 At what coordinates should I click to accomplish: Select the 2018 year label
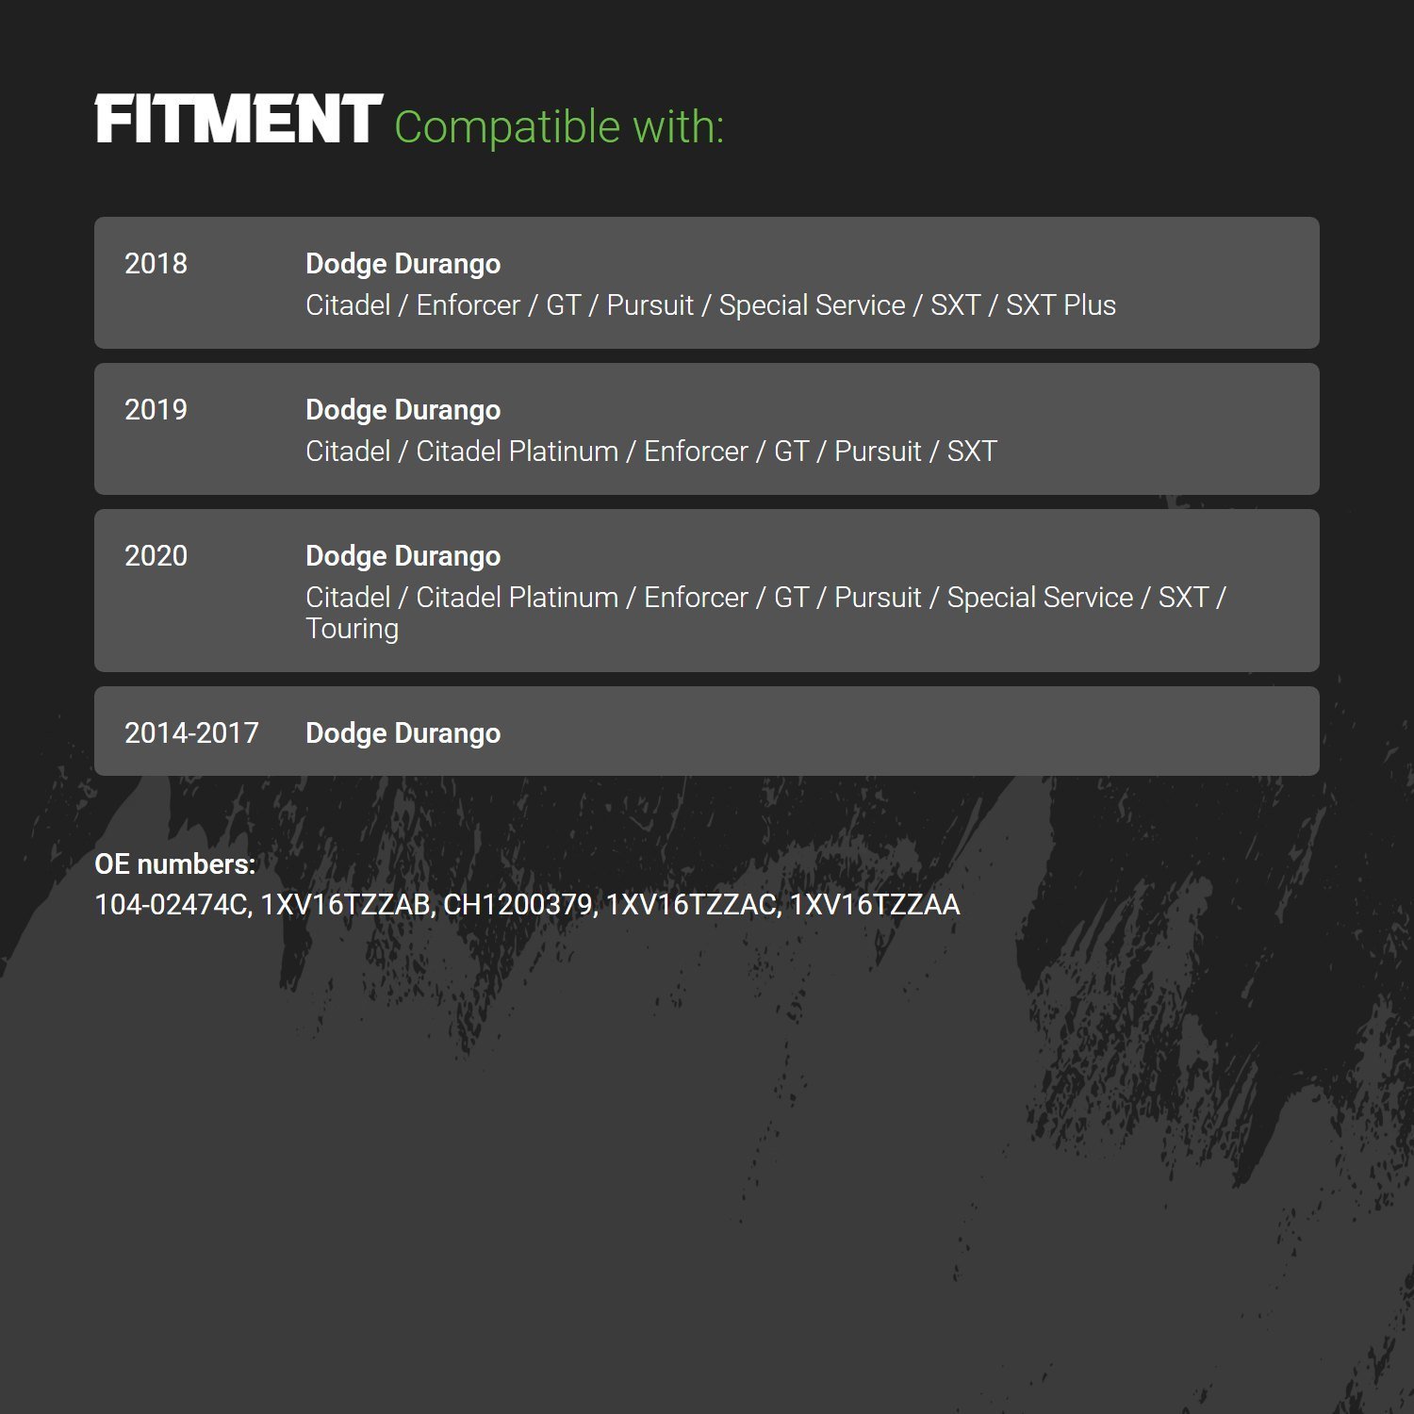coord(156,264)
